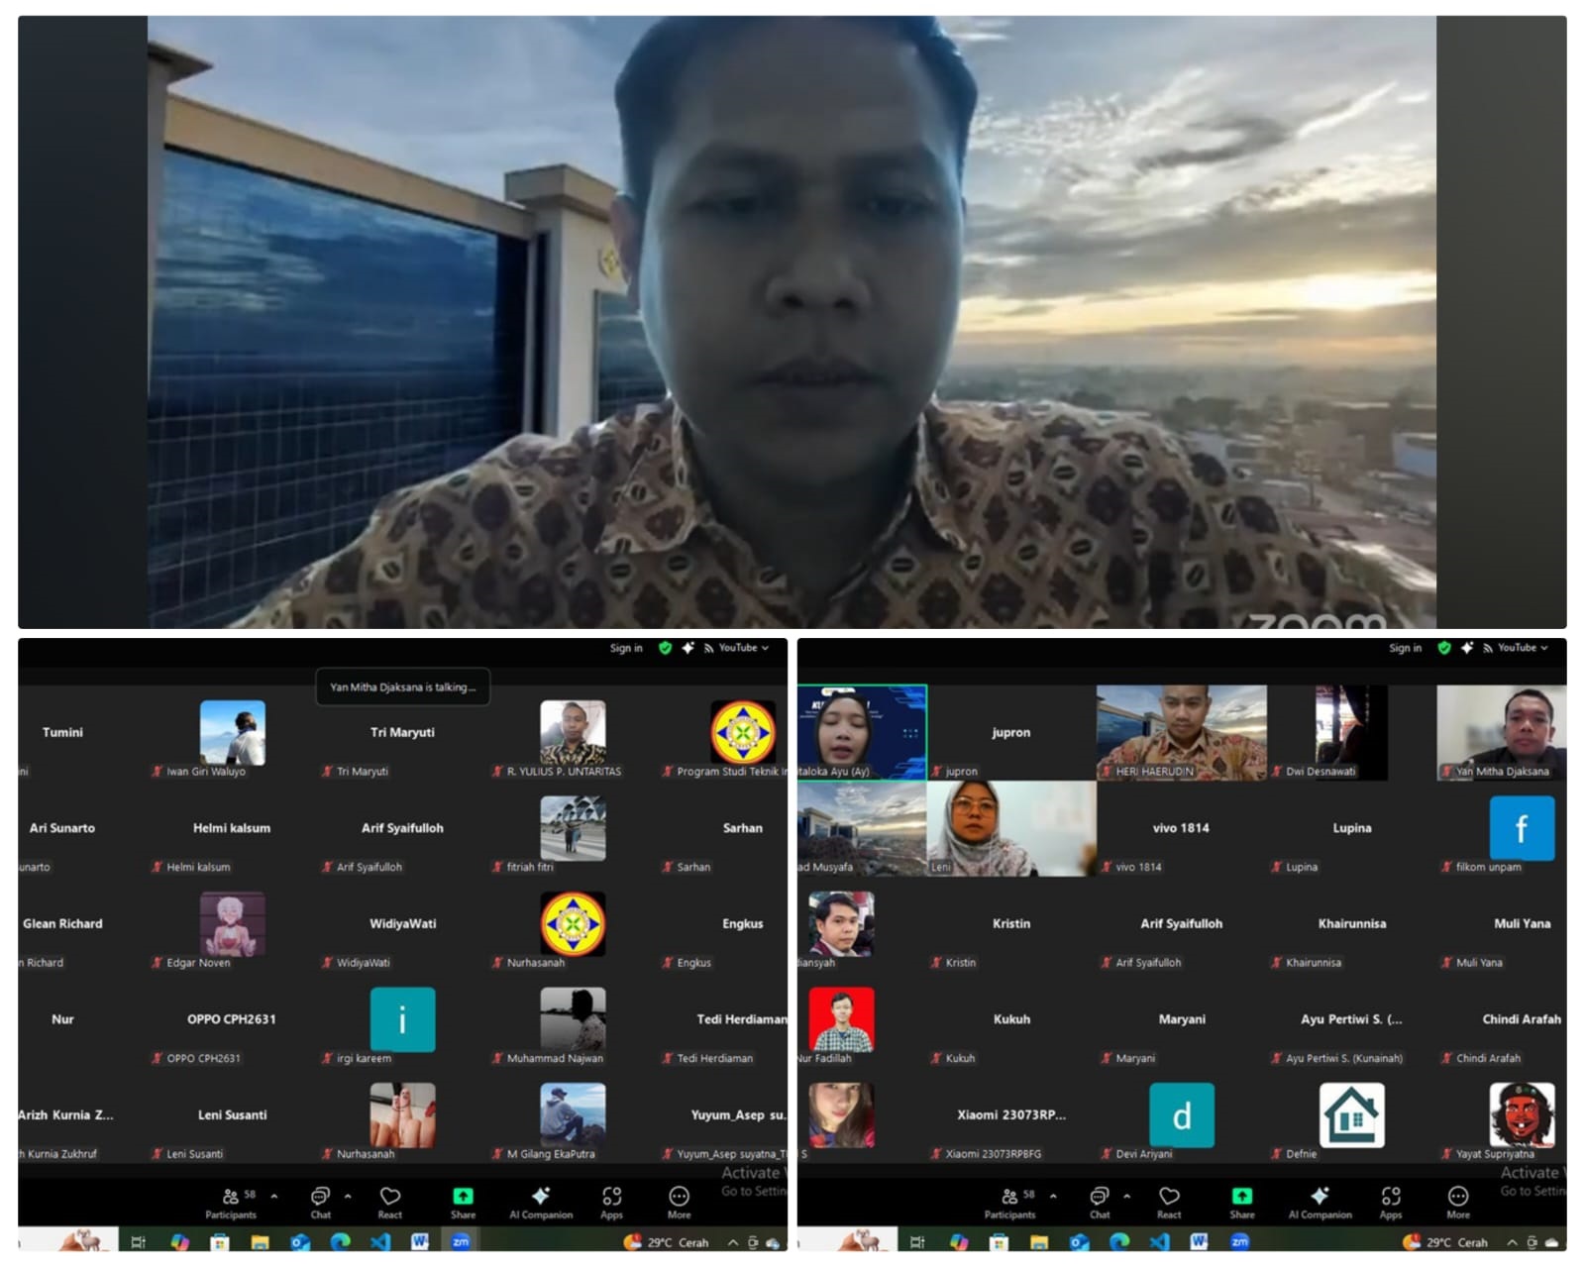This screenshot has width=1585, height=1267.
Task: Open Apps in right Zoom window
Action: click(1390, 1203)
